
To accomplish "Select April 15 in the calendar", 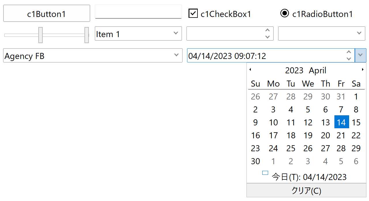I will [356, 122].
